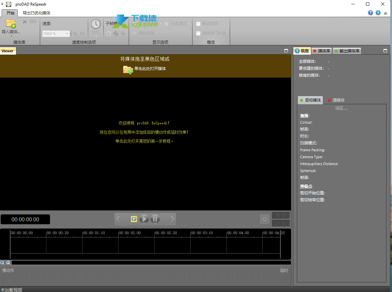Viewport: 392px width, 292px height.
Task: Select the % speed unit
Action: tap(75, 34)
